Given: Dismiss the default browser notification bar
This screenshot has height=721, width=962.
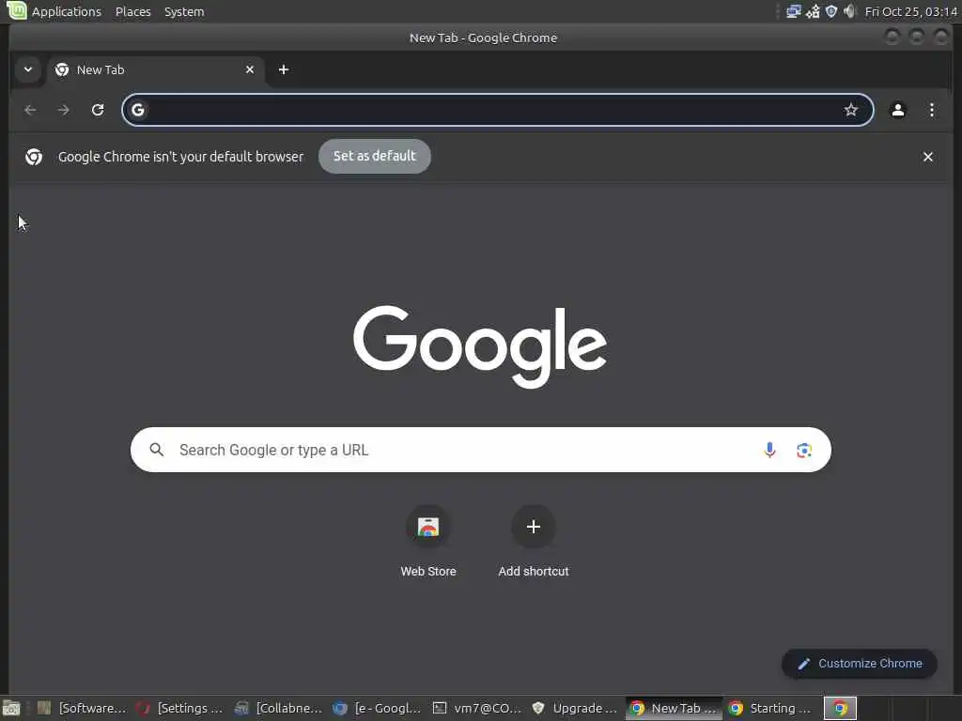Looking at the screenshot, I should click(x=927, y=157).
